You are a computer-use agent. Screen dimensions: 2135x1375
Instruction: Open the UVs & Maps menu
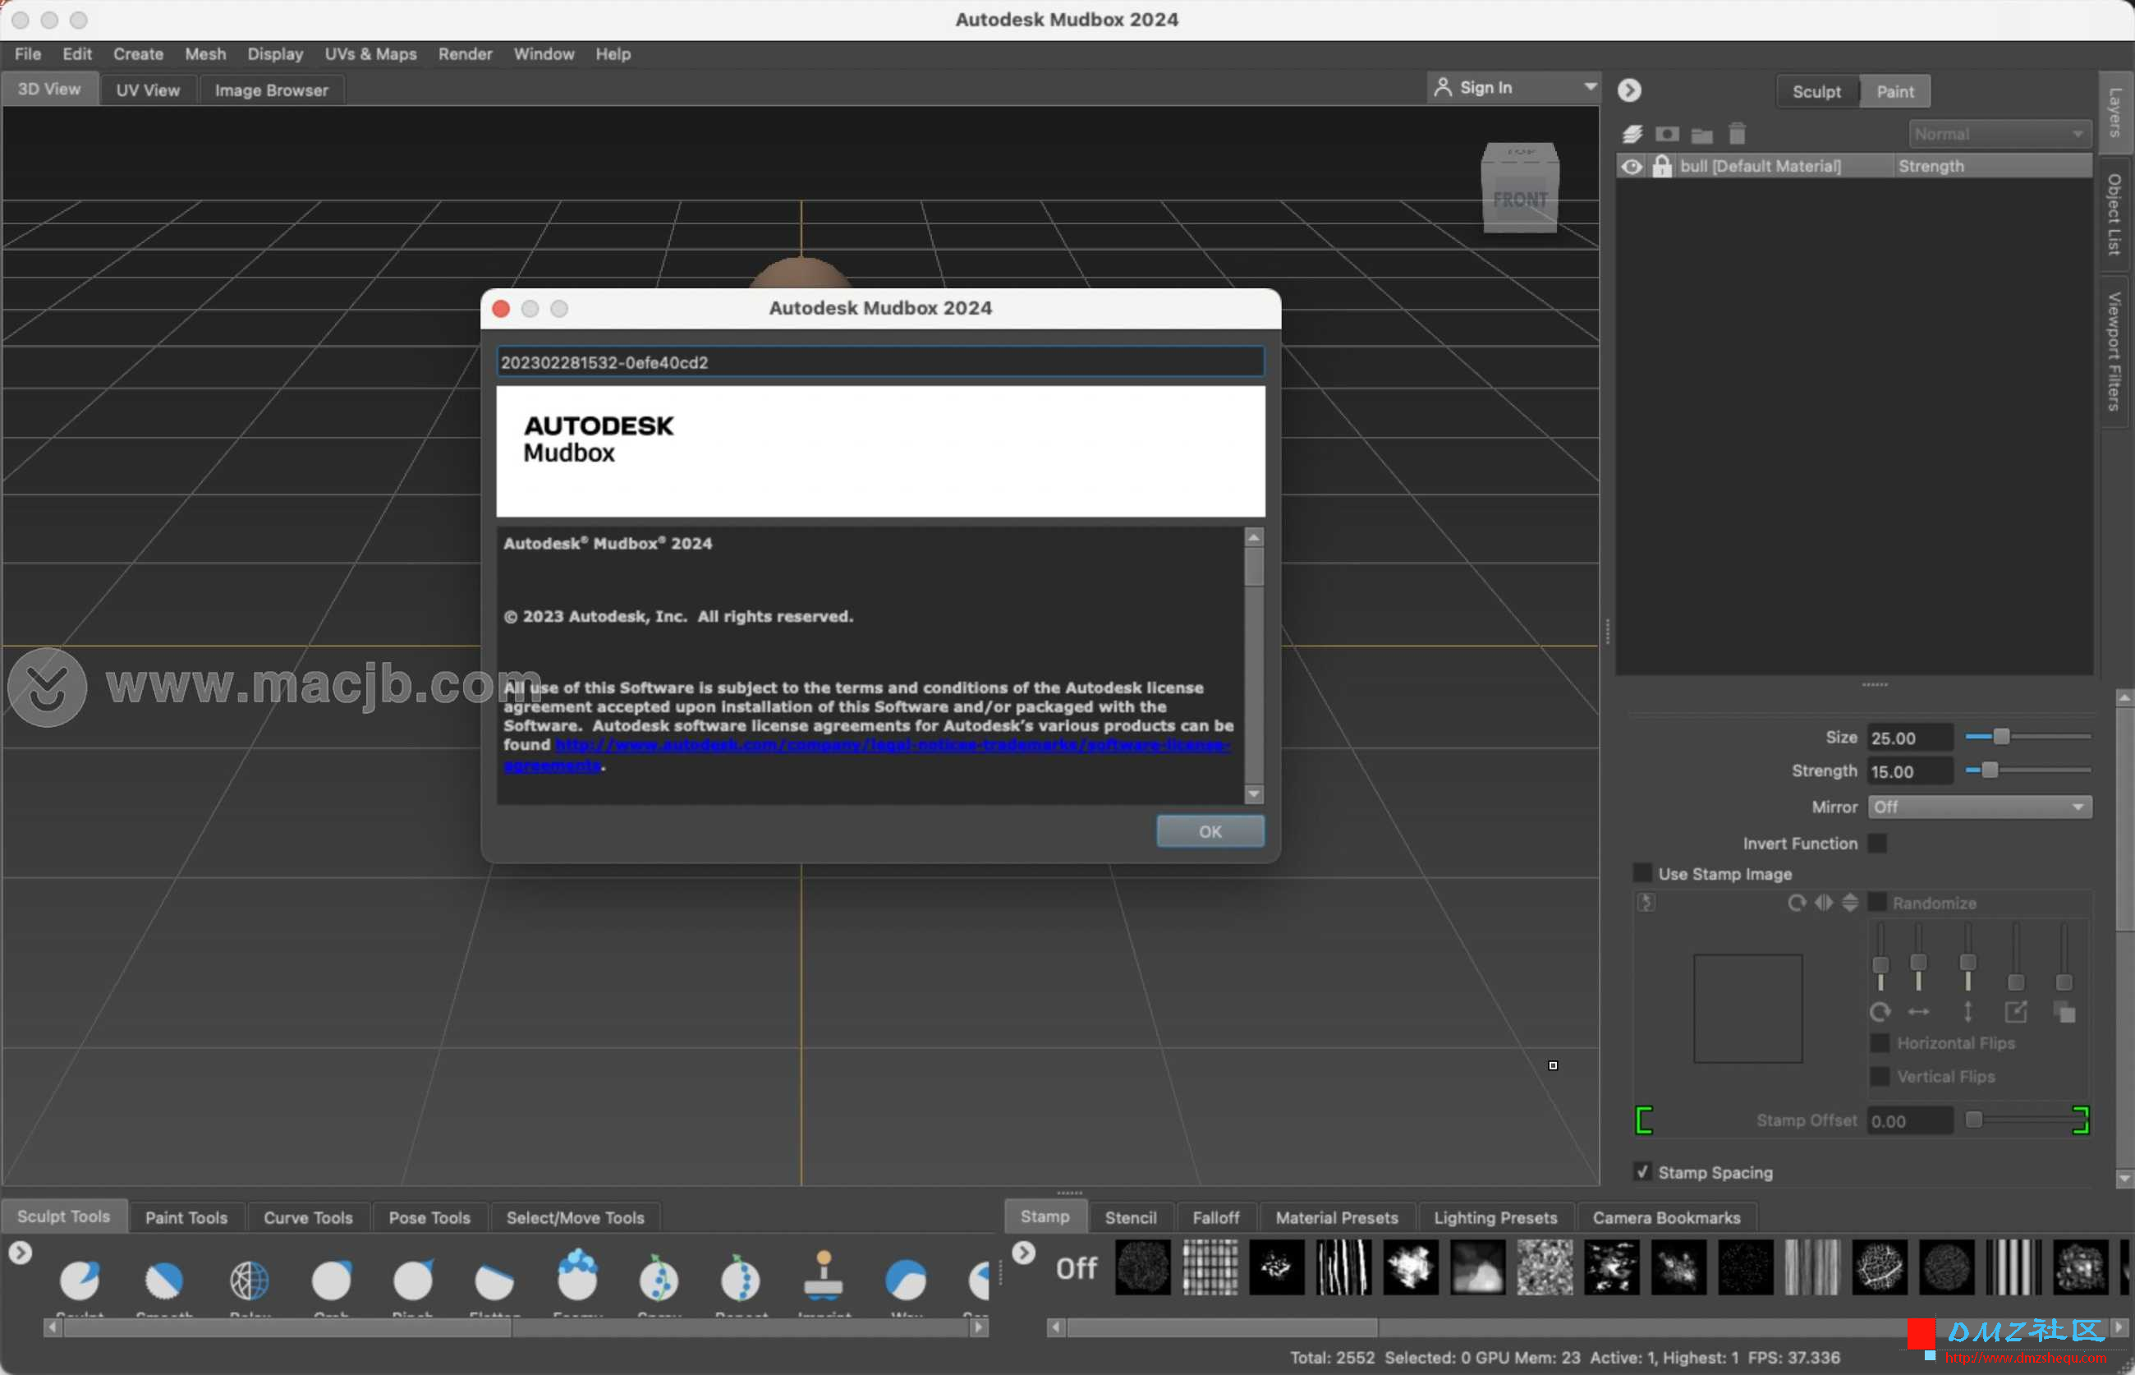[x=370, y=53]
